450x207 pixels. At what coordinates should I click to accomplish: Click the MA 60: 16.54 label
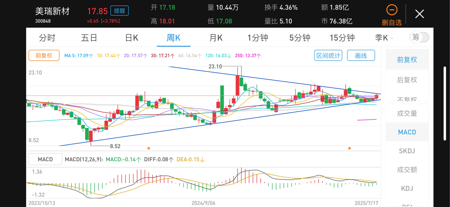pos(190,56)
